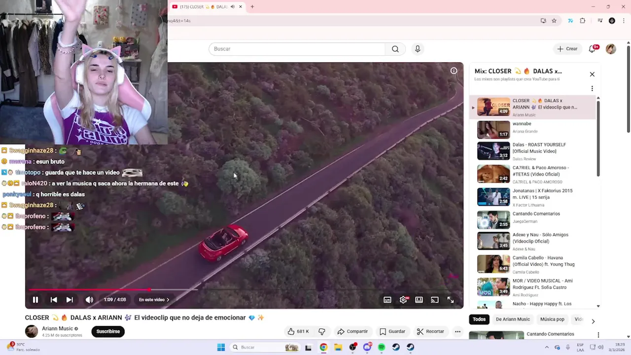Start voice search with the microphone icon

click(x=418, y=49)
